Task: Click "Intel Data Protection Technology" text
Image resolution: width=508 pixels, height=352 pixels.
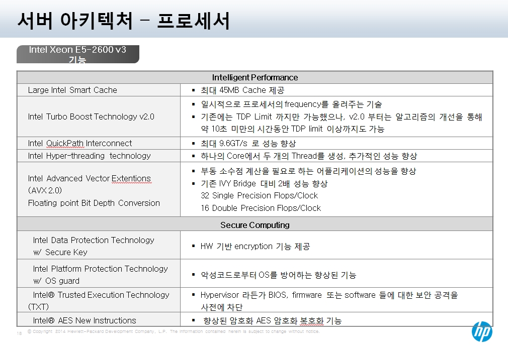Action: click(x=94, y=240)
